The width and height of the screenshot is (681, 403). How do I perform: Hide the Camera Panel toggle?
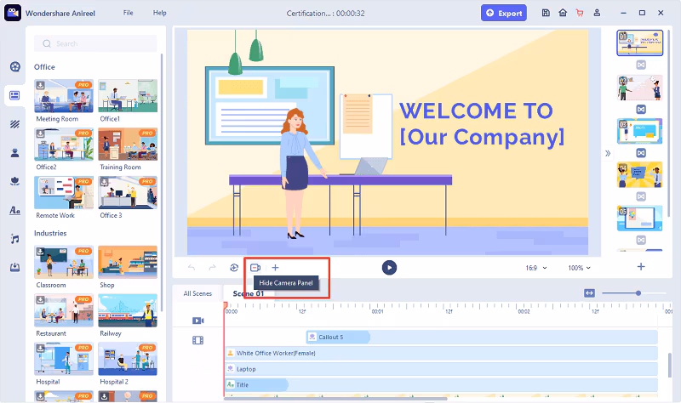(255, 268)
